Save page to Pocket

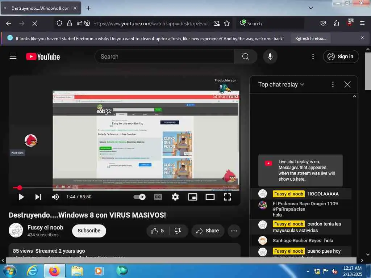coord(323,24)
